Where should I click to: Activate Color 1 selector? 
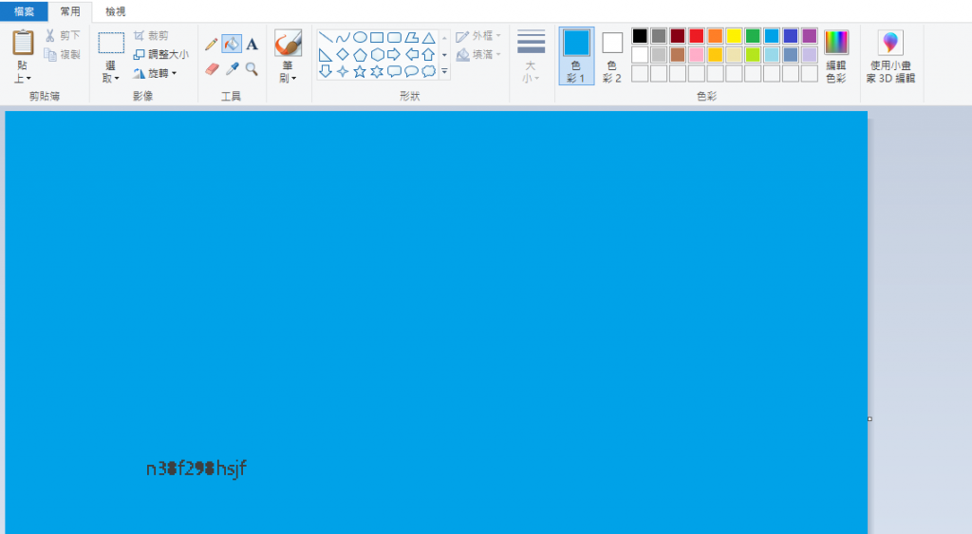pos(576,56)
